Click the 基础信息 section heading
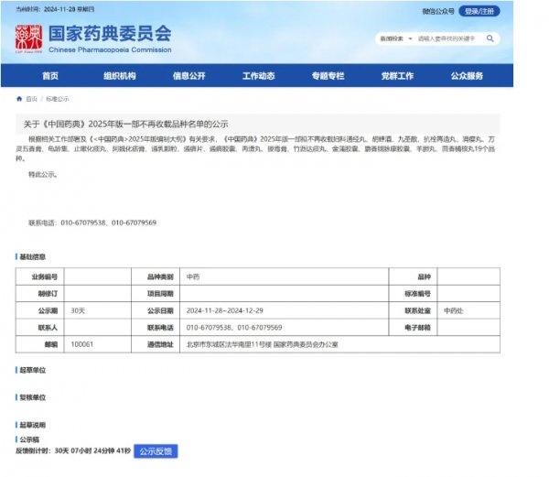This screenshot has height=477, width=549. (32, 256)
